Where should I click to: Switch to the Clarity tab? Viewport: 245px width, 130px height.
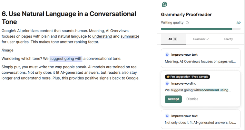click(229, 39)
